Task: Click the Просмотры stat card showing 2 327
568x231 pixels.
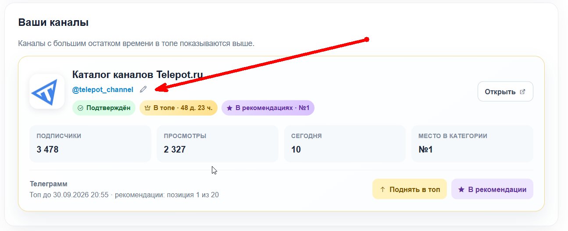Action: pyautogui.click(x=218, y=144)
